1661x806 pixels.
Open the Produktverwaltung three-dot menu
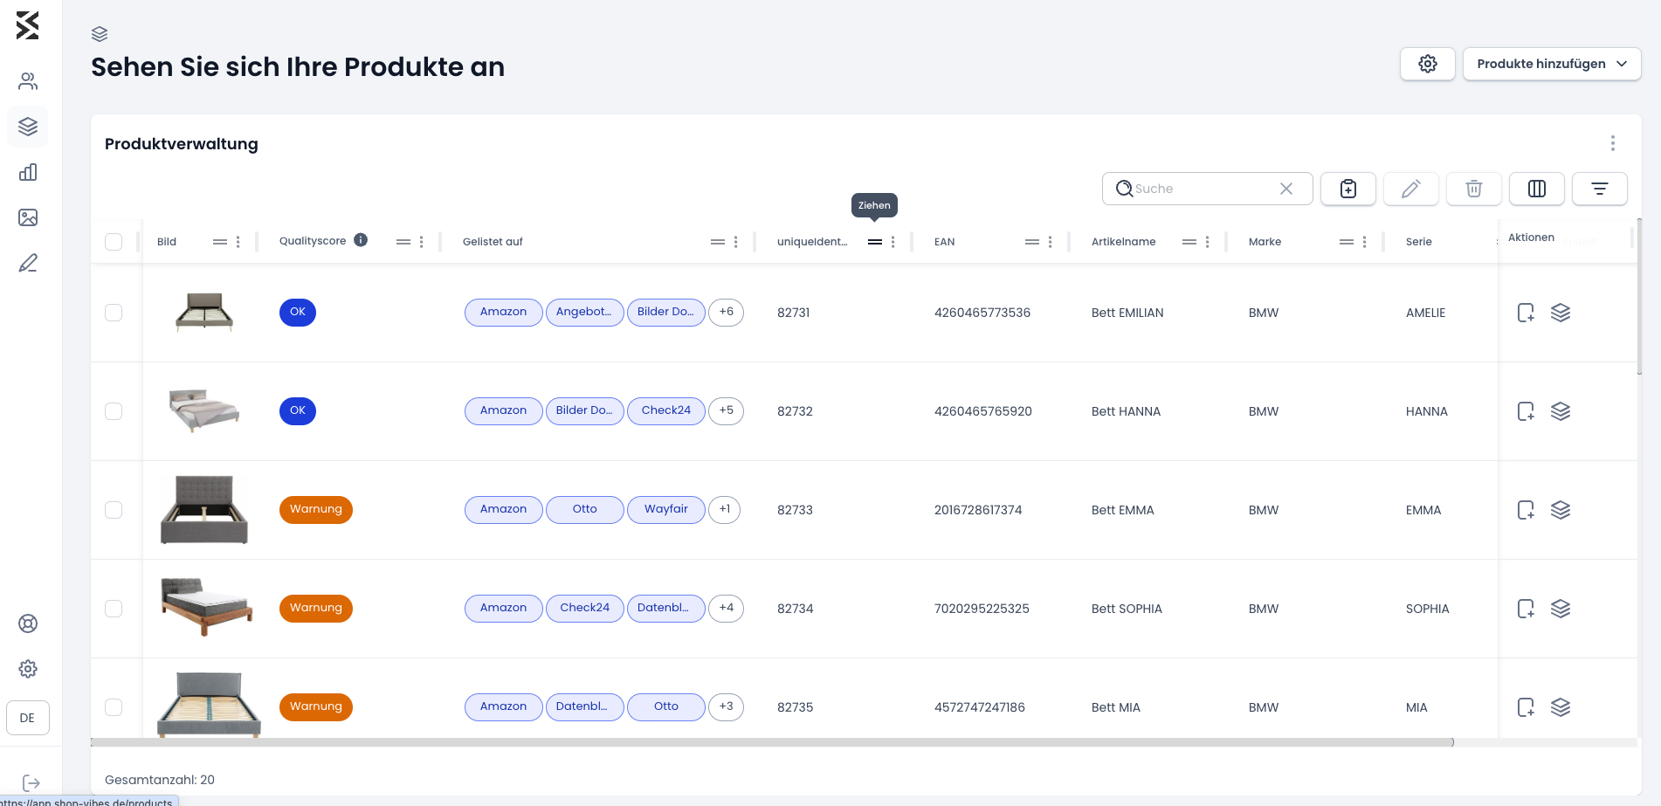pyautogui.click(x=1612, y=143)
